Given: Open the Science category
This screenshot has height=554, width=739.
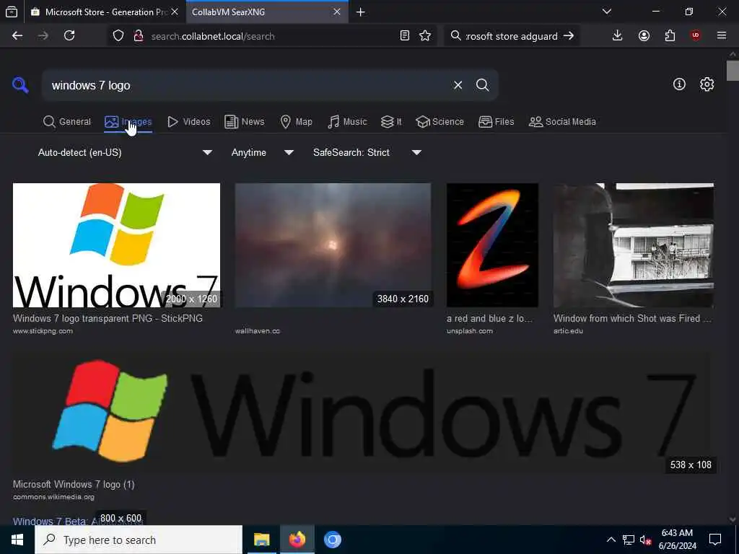Looking at the screenshot, I should pos(440,122).
